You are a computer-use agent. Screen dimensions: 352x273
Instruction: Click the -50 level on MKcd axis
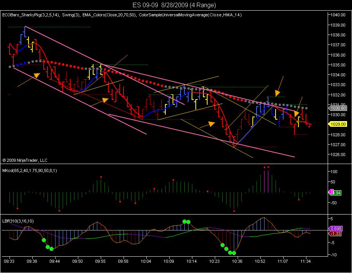pos(333,203)
